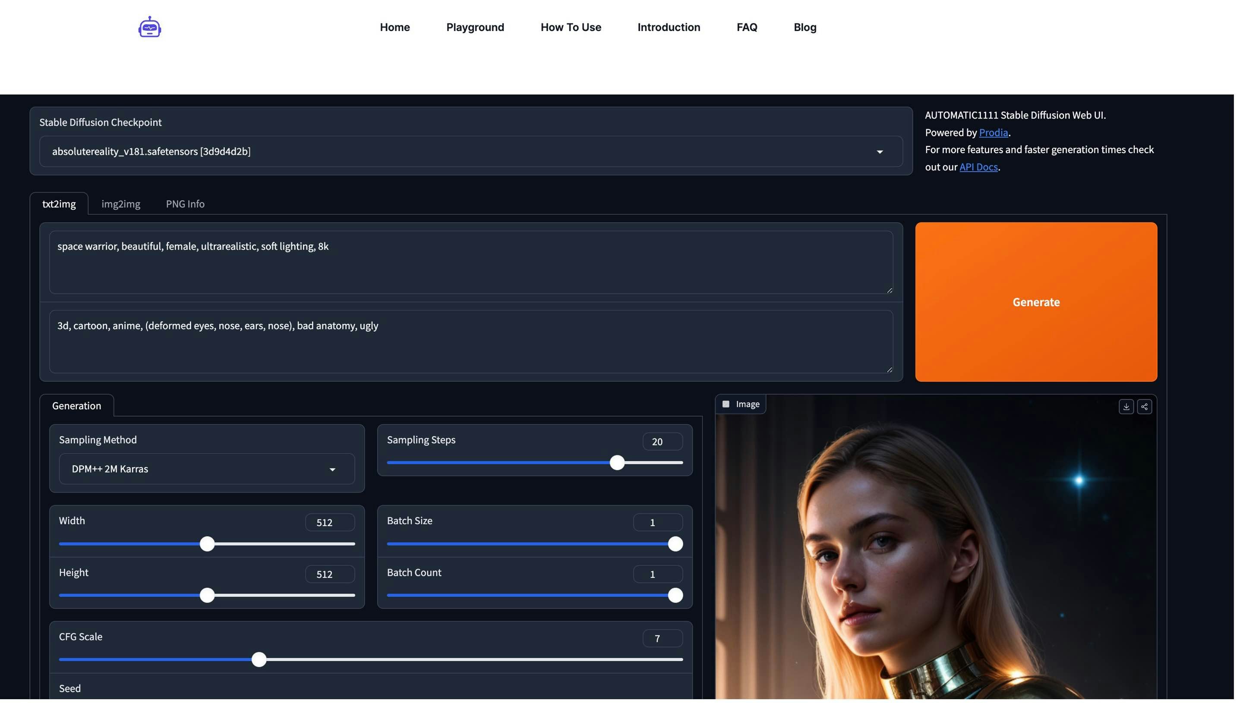
Task: Open the PNG Info tab
Action: 186,205
